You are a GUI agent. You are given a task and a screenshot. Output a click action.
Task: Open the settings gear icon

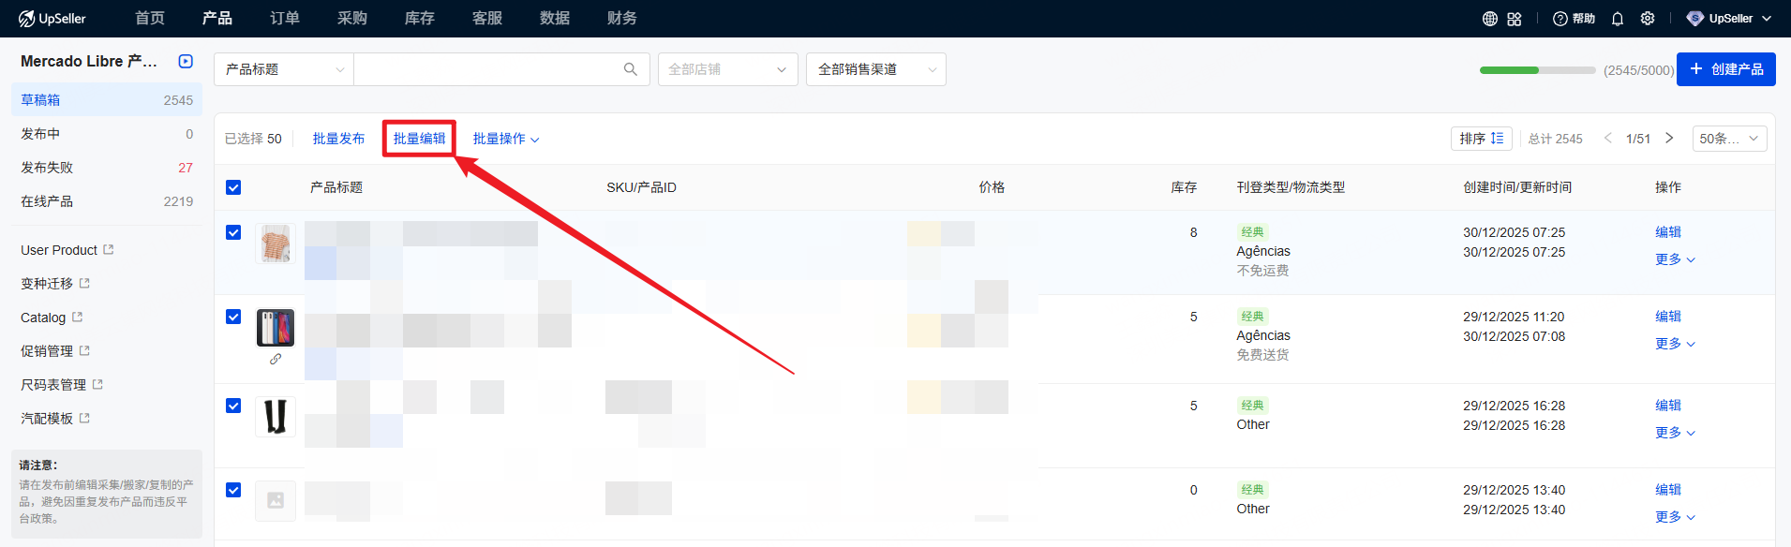coord(1648,19)
